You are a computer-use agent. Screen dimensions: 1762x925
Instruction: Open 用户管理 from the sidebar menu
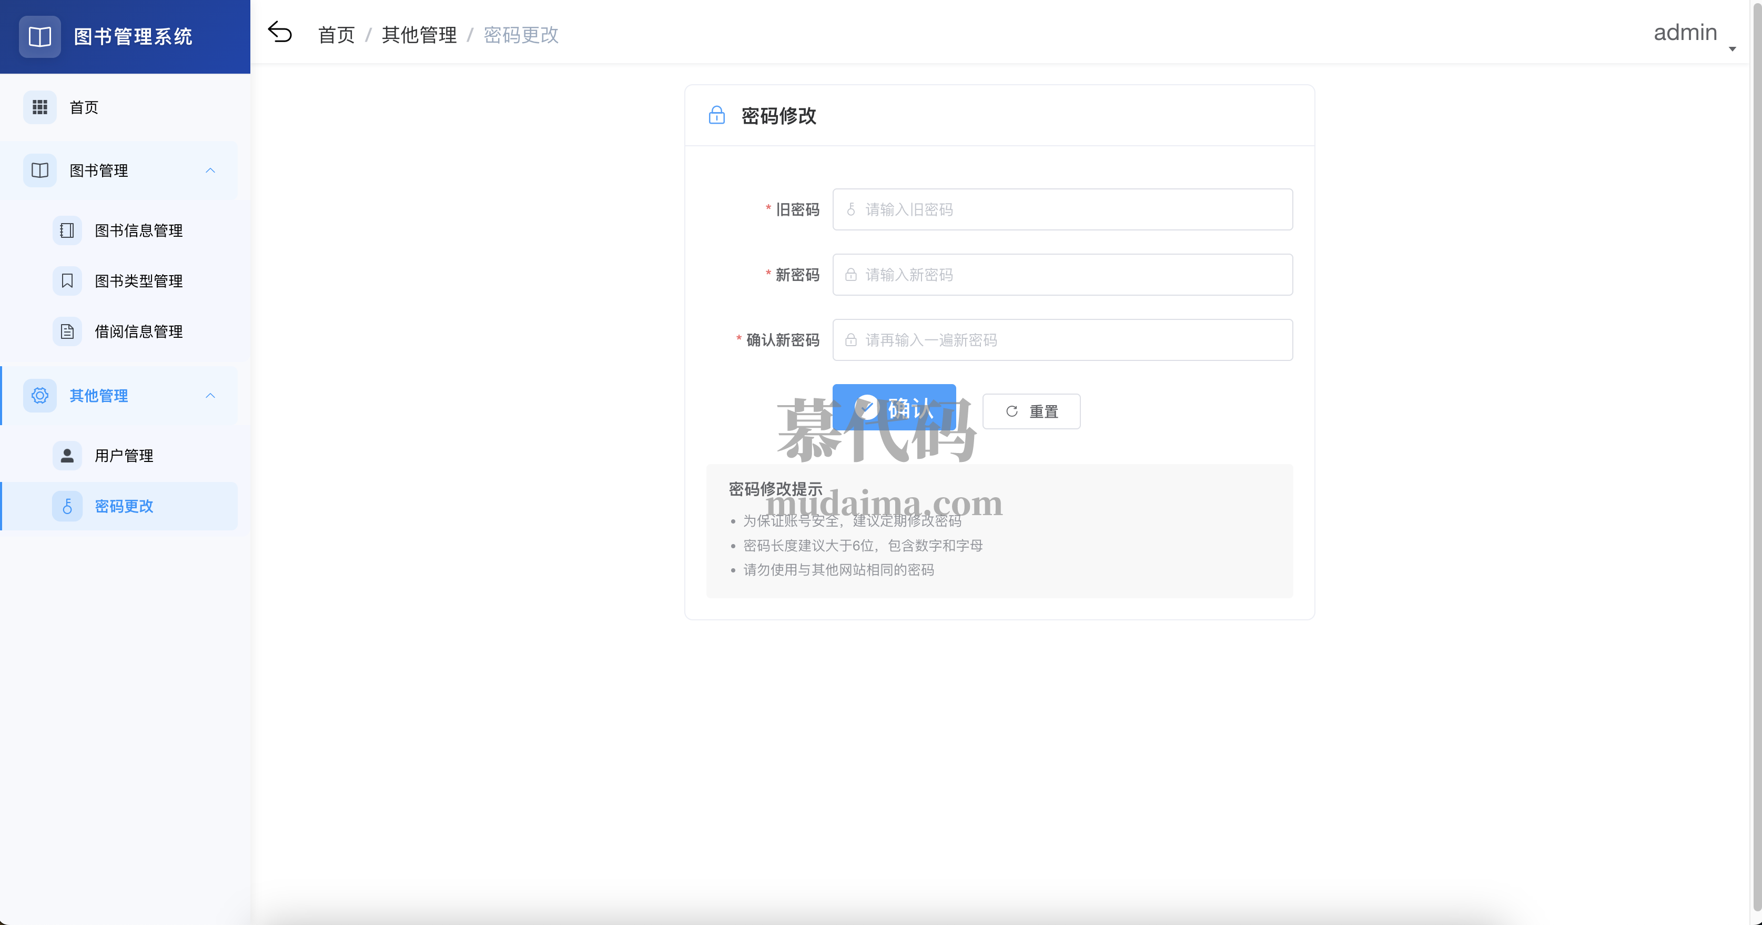[x=124, y=455]
